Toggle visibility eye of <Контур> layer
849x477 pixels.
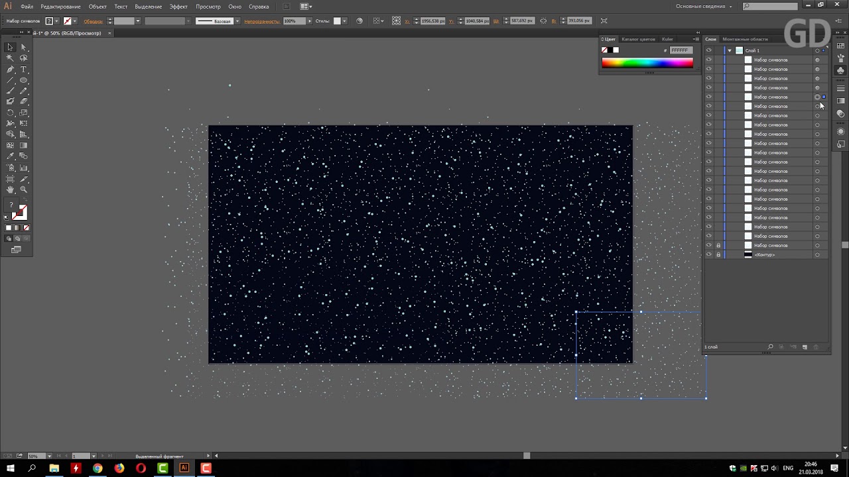point(708,254)
